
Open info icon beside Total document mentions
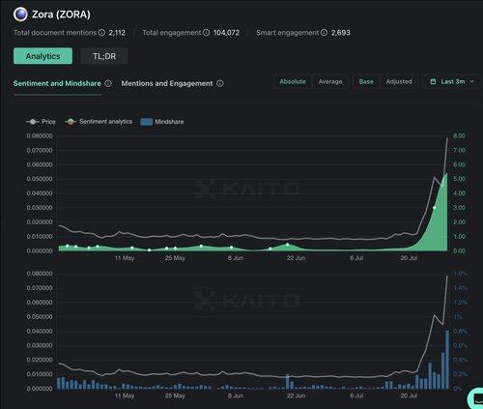pyautogui.click(x=101, y=33)
